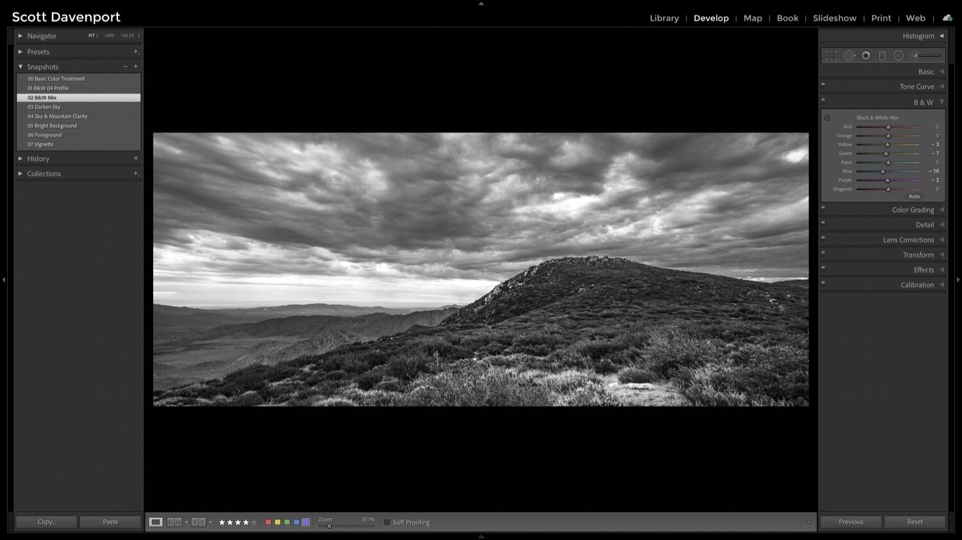Activate B&W targeted adjustment tool
The width and height of the screenshot is (962, 540).
click(827, 118)
